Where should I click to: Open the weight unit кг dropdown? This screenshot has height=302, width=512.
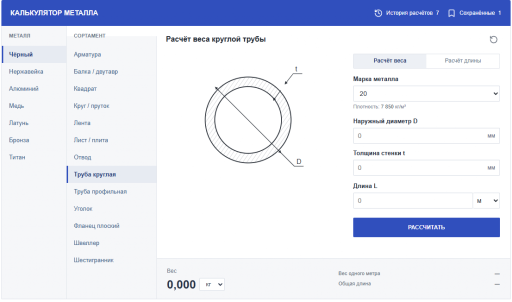[212, 284]
